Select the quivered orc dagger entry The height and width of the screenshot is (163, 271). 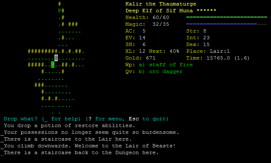(x=154, y=71)
